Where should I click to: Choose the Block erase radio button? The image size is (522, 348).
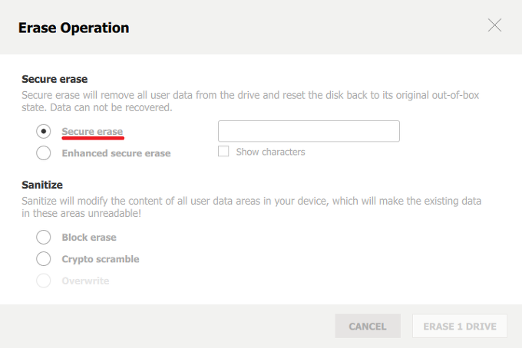pyautogui.click(x=44, y=238)
